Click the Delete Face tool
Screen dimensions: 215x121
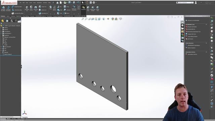point(98,8)
